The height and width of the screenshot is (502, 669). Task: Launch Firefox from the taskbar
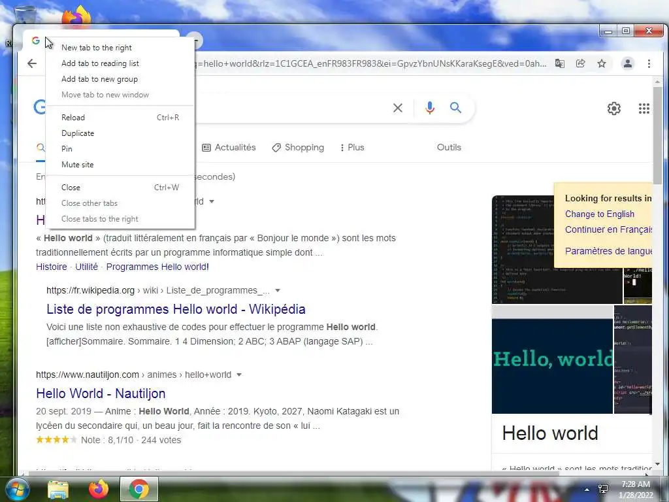point(98,489)
